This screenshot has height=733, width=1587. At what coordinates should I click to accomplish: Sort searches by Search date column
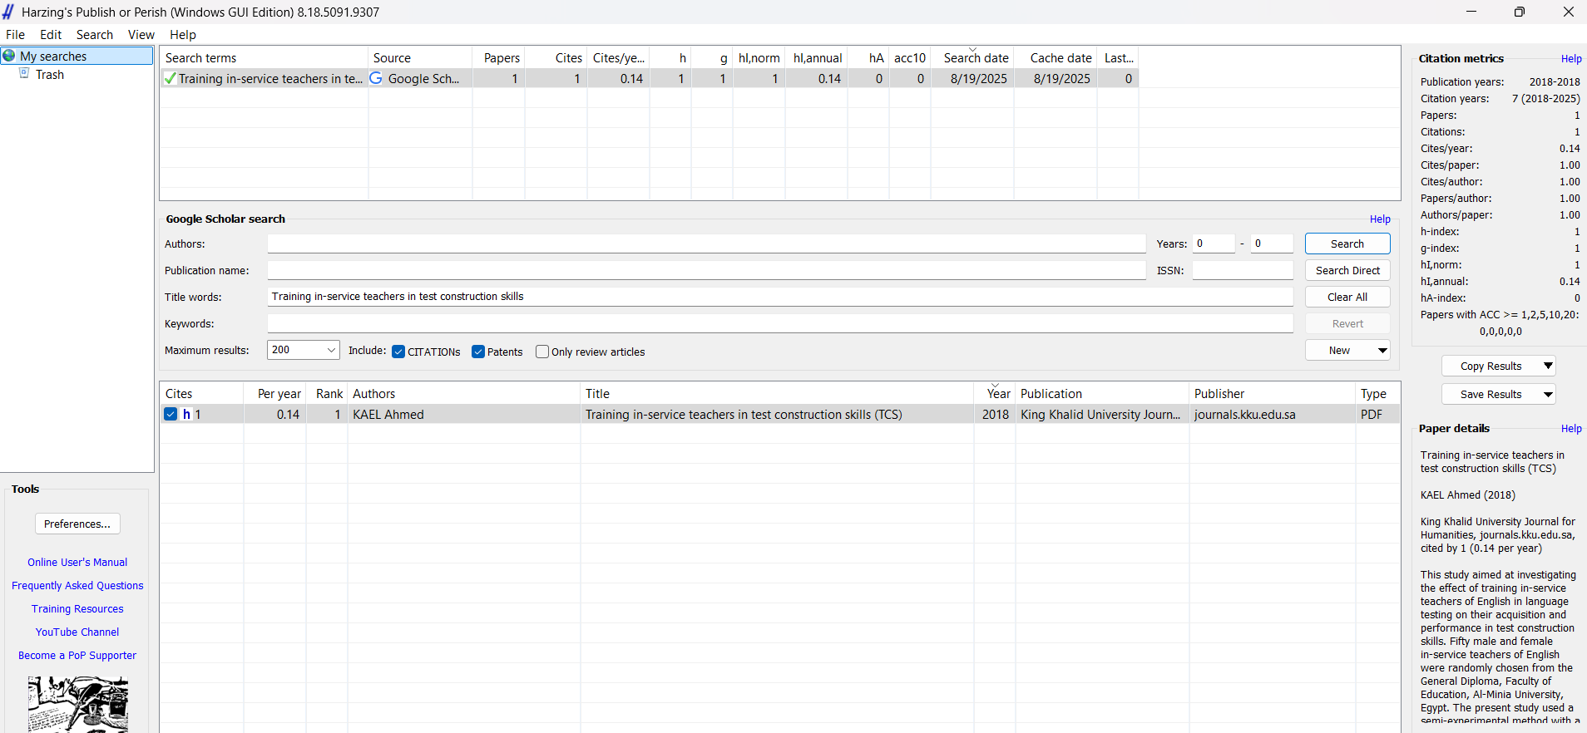972,57
